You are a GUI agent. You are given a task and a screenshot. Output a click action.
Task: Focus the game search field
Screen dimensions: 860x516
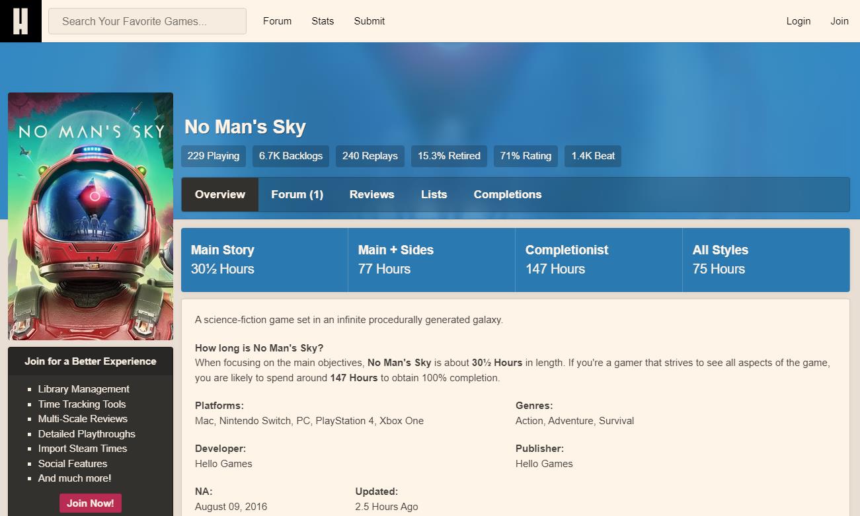[147, 21]
